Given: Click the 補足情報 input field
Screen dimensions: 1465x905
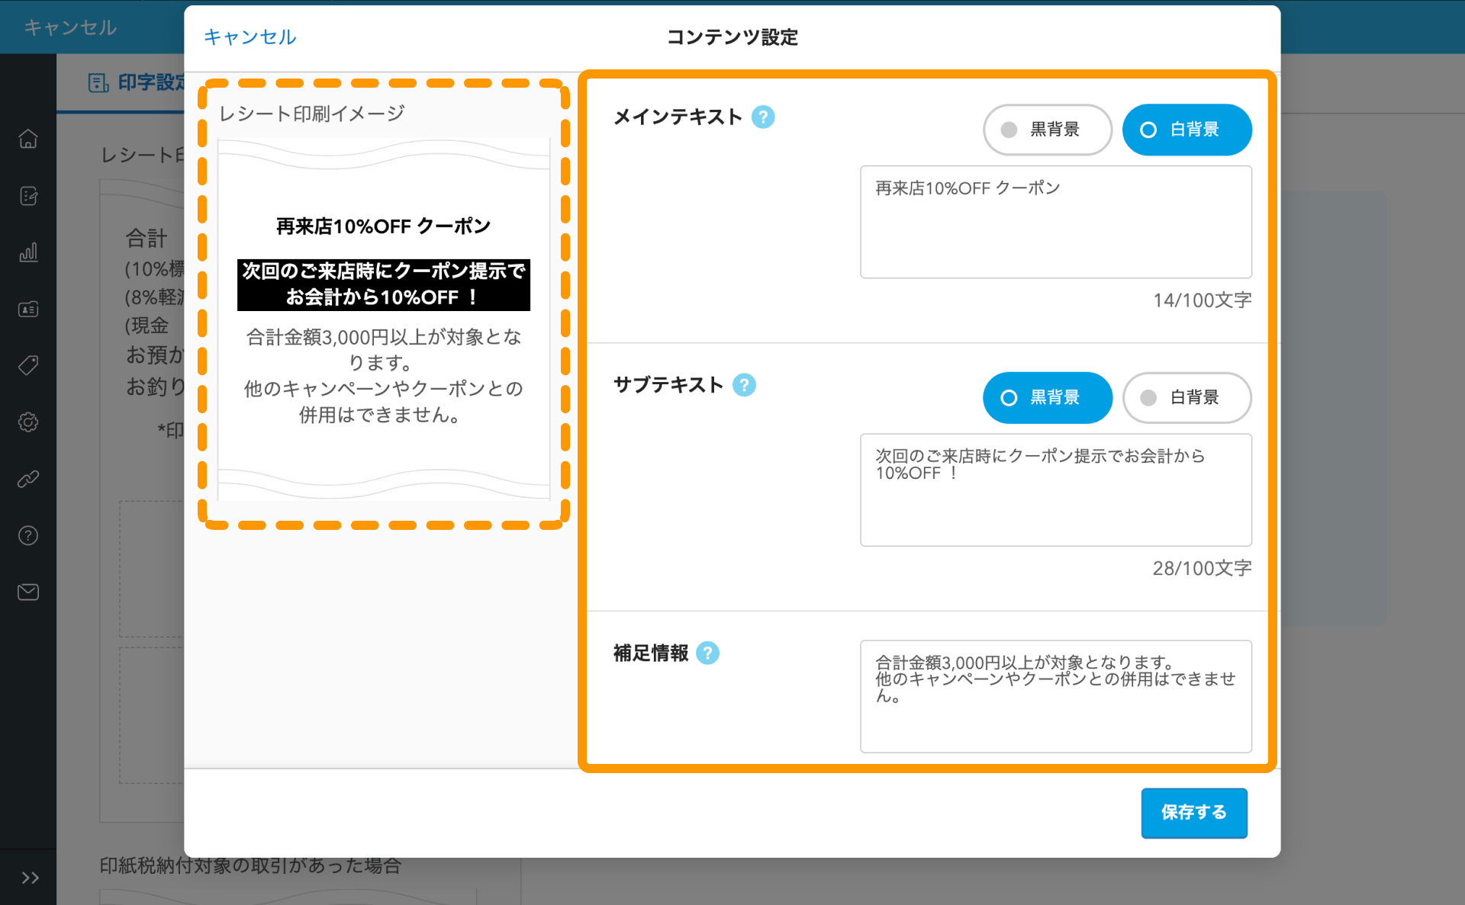Looking at the screenshot, I should (1056, 696).
